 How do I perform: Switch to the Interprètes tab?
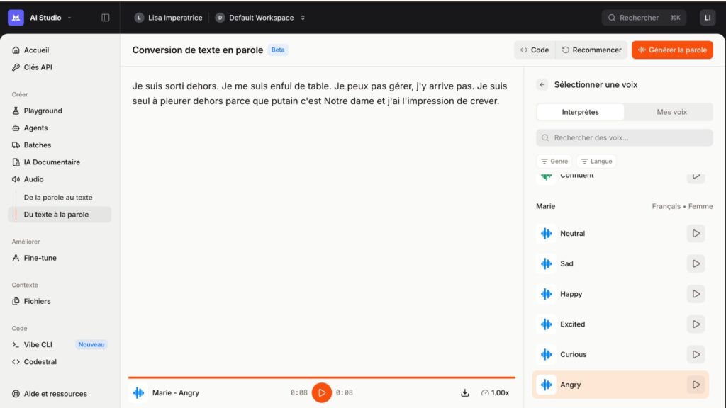pos(580,111)
